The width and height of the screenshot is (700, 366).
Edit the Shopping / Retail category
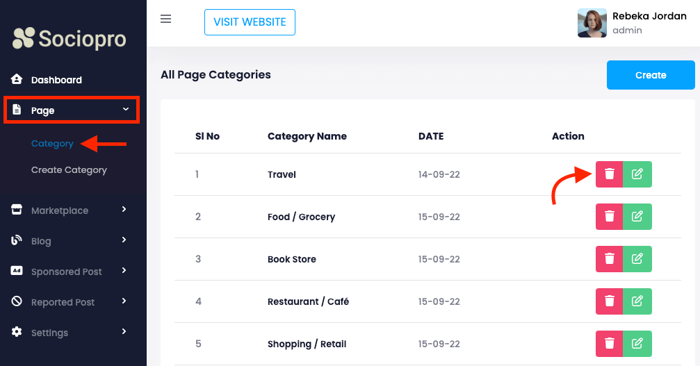pyautogui.click(x=637, y=344)
